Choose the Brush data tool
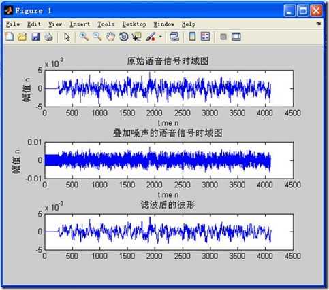The height and width of the screenshot is (290, 329). (x=151, y=37)
